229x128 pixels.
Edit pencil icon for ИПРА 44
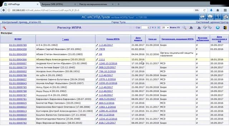pos(97,54)
